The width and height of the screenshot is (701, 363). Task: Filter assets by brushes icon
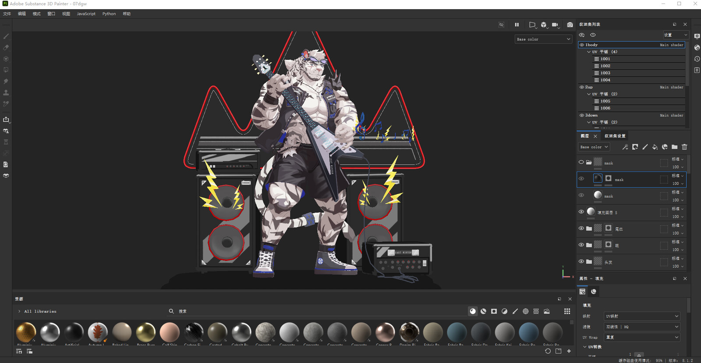(515, 311)
